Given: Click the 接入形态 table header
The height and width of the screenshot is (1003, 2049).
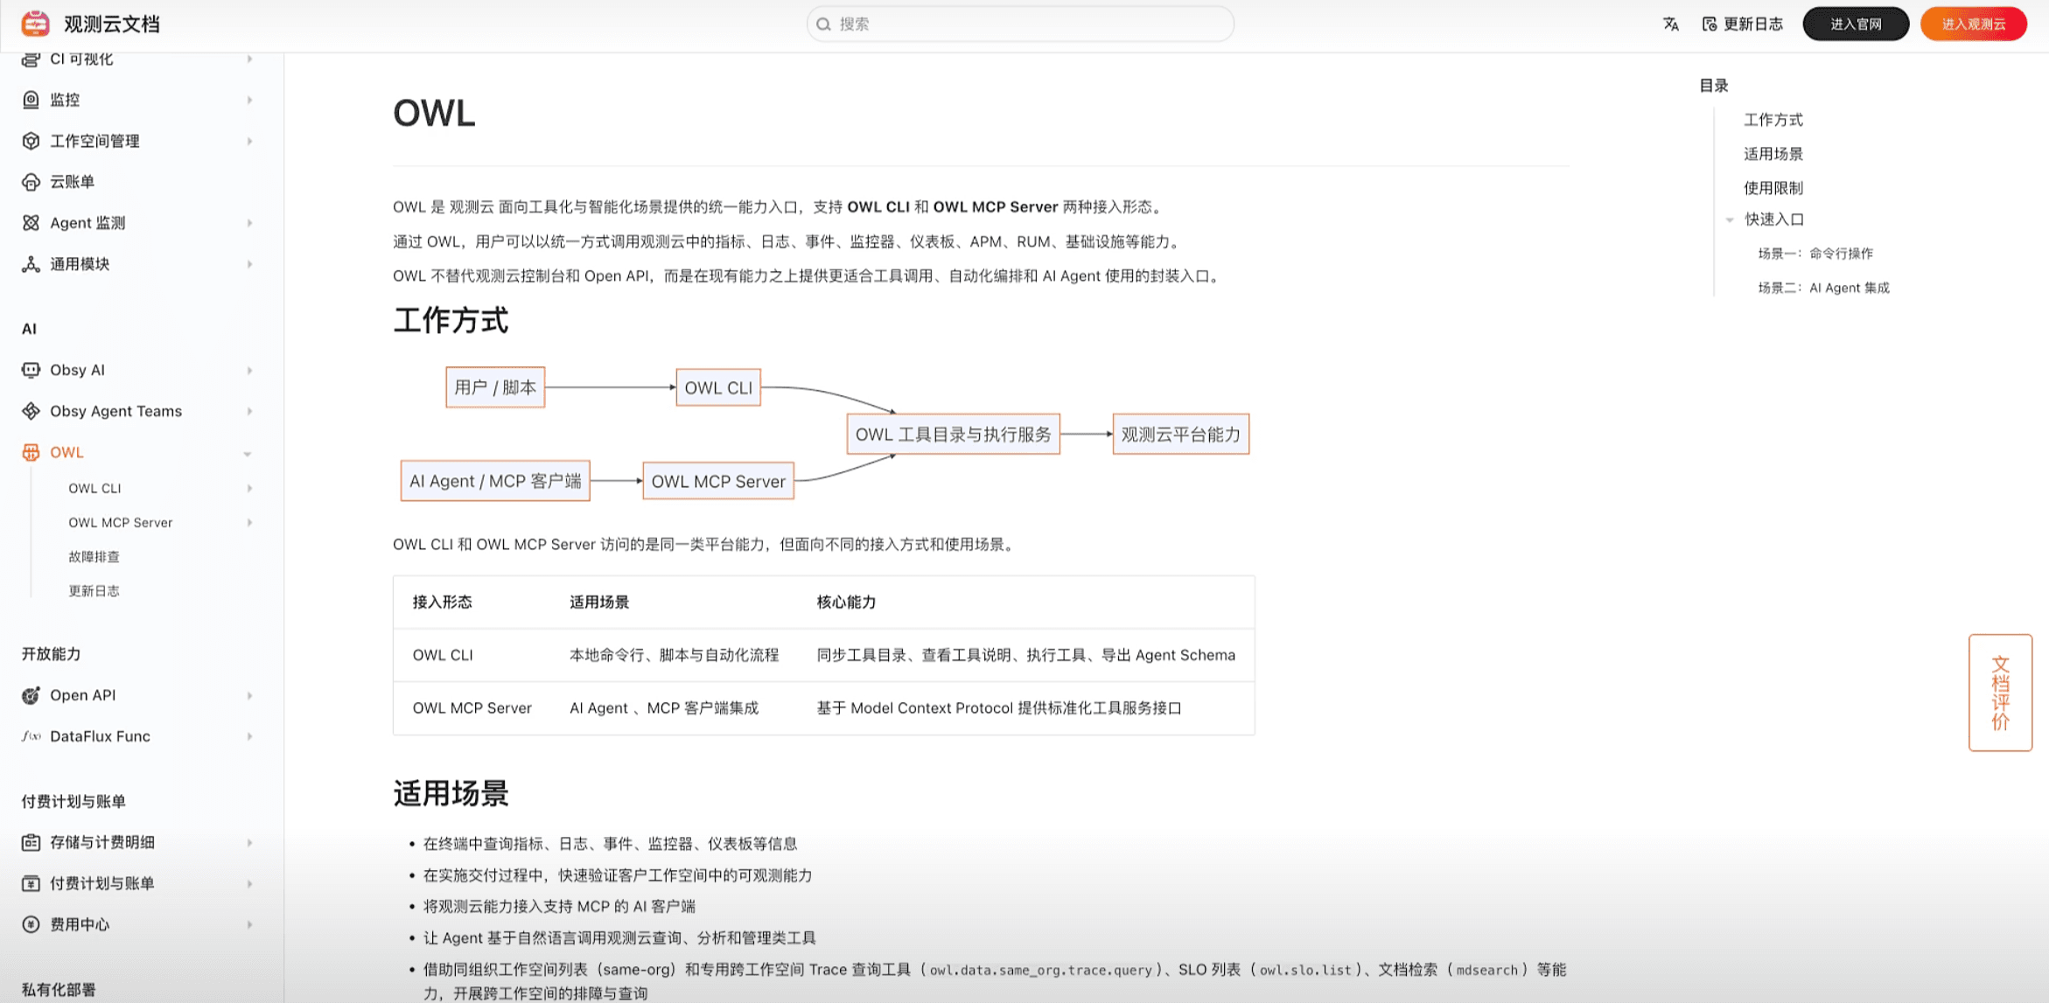Looking at the screenshot, I should pyautogui.click(x=442, y=602).
